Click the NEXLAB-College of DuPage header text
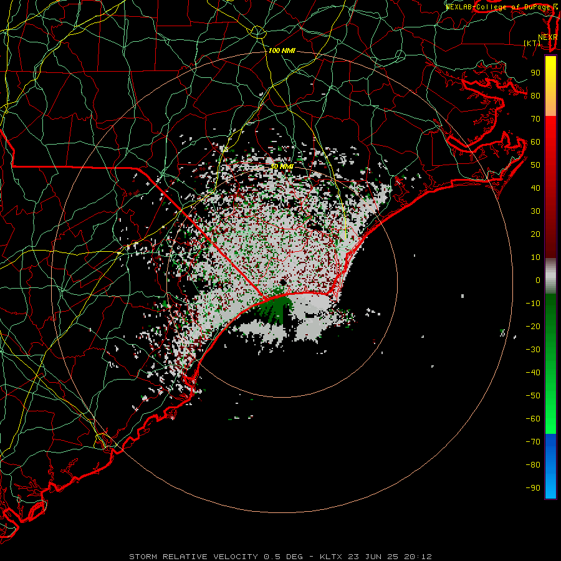561x561 pixels. click(501, 7)
